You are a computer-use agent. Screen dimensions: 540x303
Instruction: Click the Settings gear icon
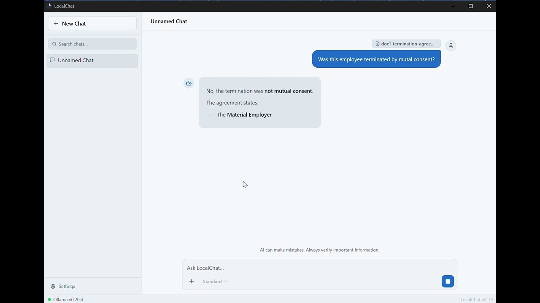point(53,286)
